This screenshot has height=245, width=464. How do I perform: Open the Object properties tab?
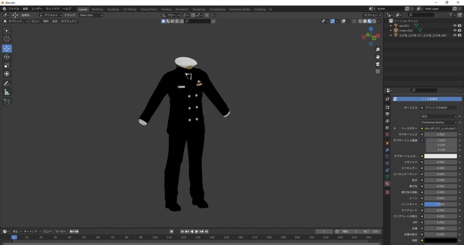click(x=387, y=143)
